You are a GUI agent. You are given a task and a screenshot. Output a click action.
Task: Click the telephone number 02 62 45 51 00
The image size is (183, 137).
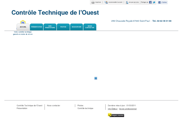coord(164,21)
